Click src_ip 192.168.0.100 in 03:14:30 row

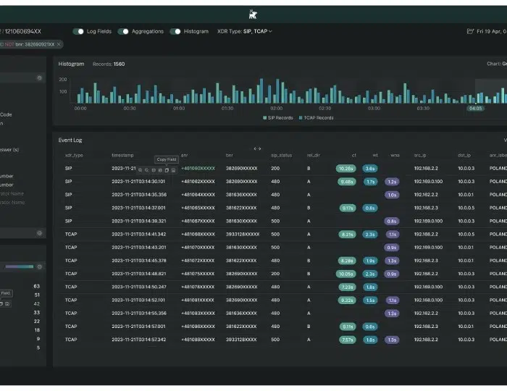coord(428,182)
